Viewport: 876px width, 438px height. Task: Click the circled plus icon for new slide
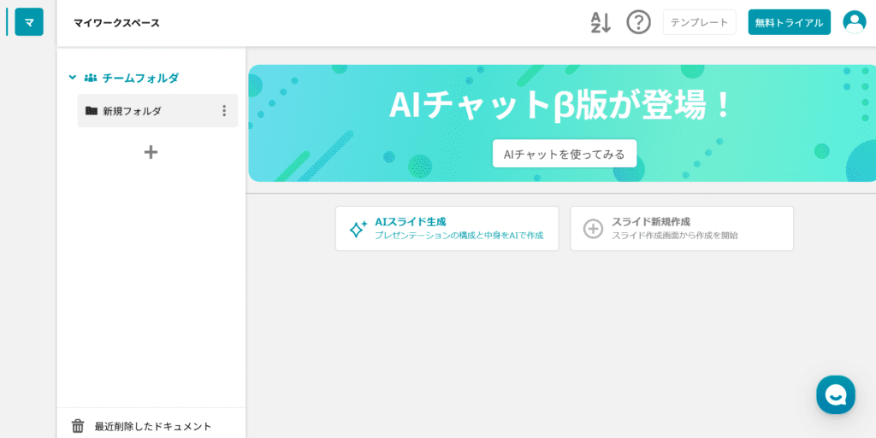pos(593,229)
